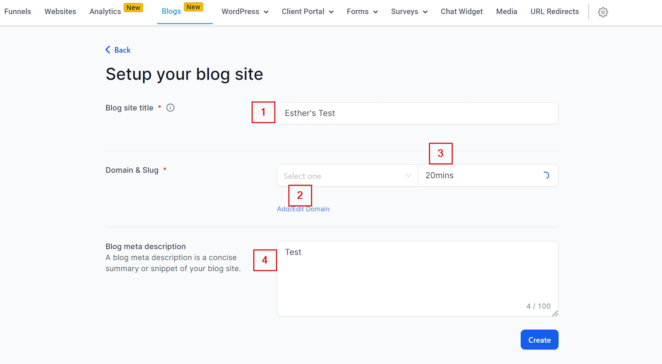Navigate to Chat Widget

462,12
